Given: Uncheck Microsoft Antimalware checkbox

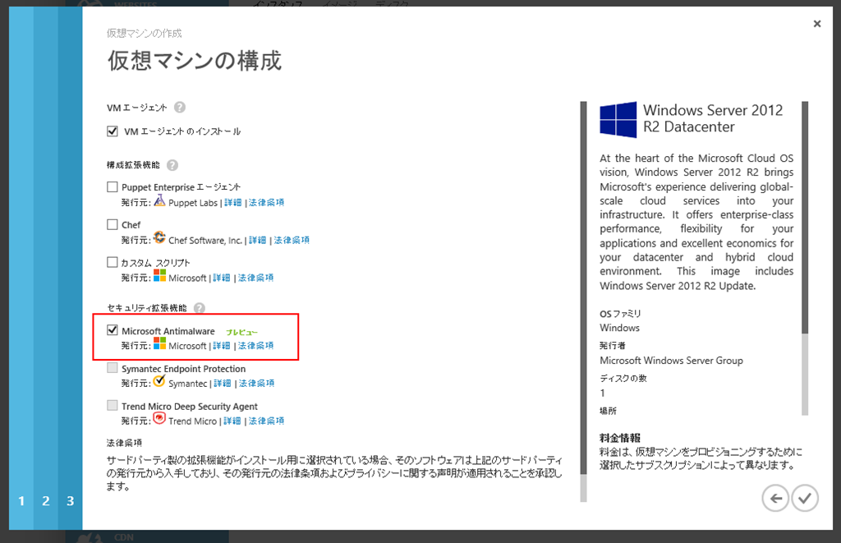Looking at the screenshot, I should click(x=112, y=330).
